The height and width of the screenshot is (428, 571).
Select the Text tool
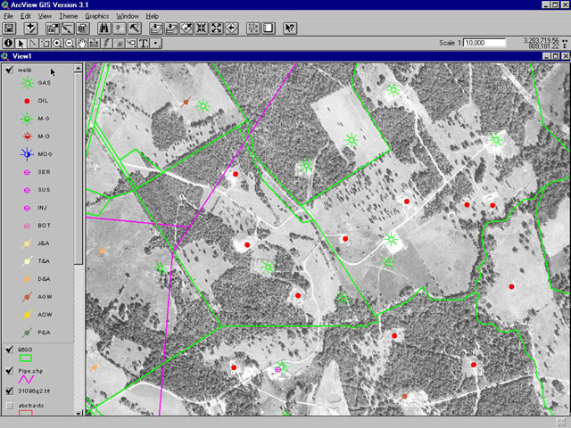[143, 43]
